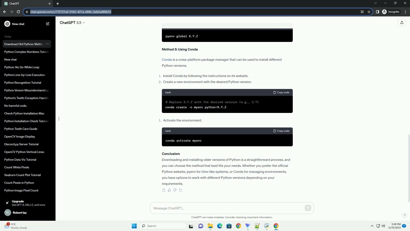Click the Windows taskbar Search box
410x231 pixels.
(x=162, y=226)
